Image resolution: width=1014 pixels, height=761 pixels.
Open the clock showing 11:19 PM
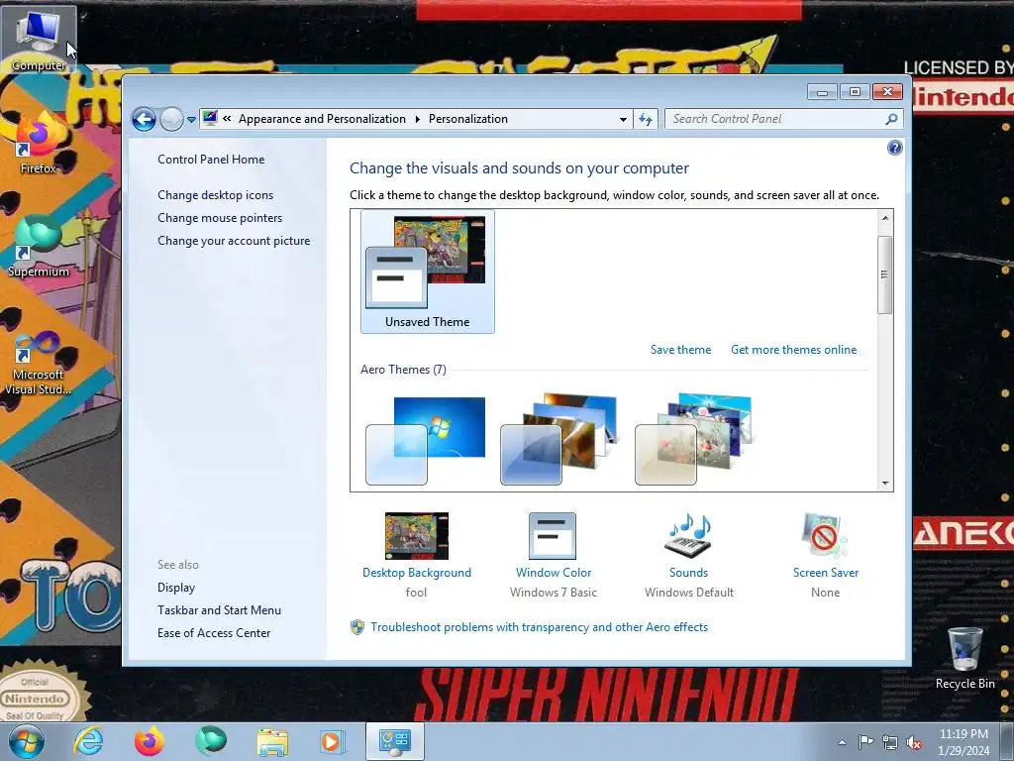point(963,742)
